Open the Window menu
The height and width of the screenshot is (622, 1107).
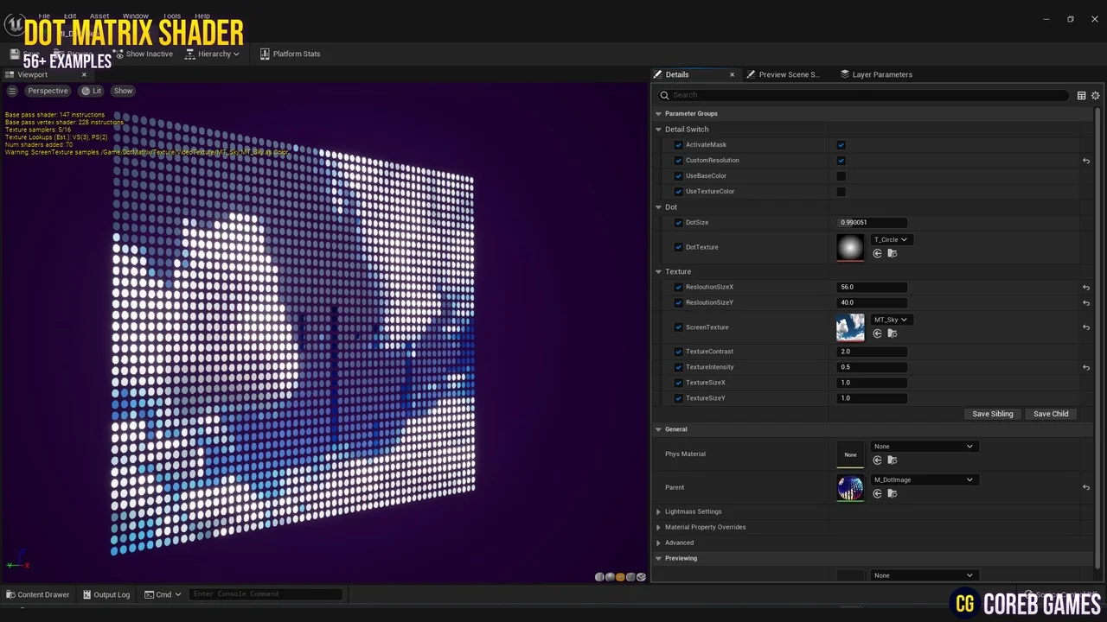tap(135, 16)
